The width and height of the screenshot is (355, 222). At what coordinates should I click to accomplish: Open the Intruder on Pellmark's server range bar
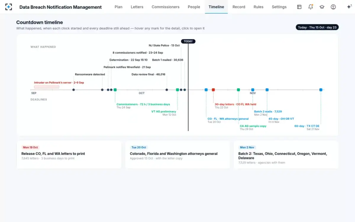(47, 87)
